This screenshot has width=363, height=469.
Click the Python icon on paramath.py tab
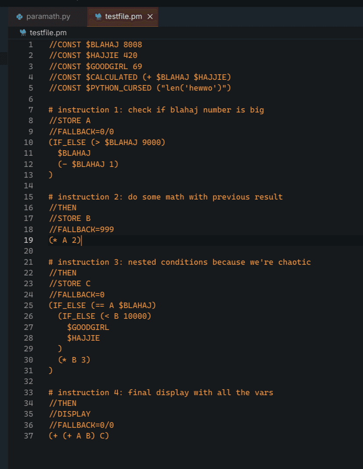tap(19, 17)
